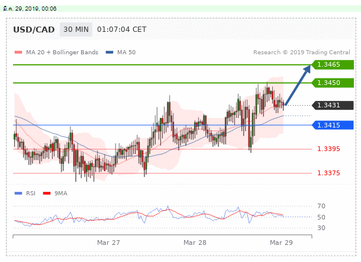The width and height of the screenshot is (361, 262).
Task: Click the RSI blue legend swatch
Action: pos(18,194)
